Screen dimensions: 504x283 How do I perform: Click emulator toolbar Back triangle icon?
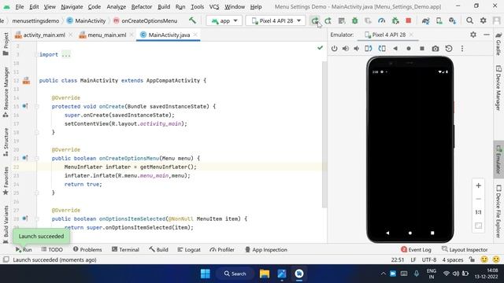pos(395,49)
